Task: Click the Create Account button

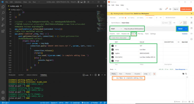Action: pos(186,9)
